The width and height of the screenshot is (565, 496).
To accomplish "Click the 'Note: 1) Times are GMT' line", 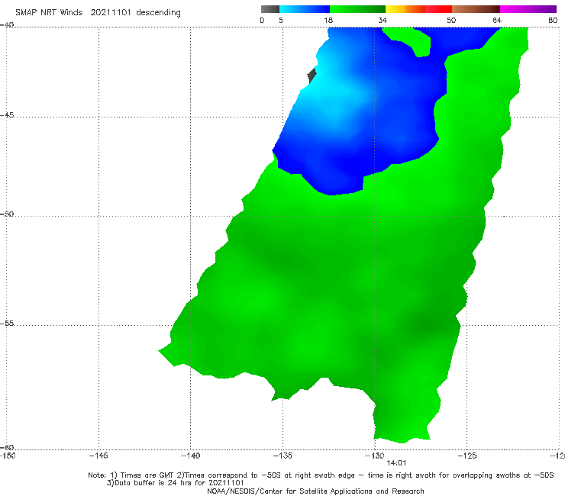I will [321, 475].
